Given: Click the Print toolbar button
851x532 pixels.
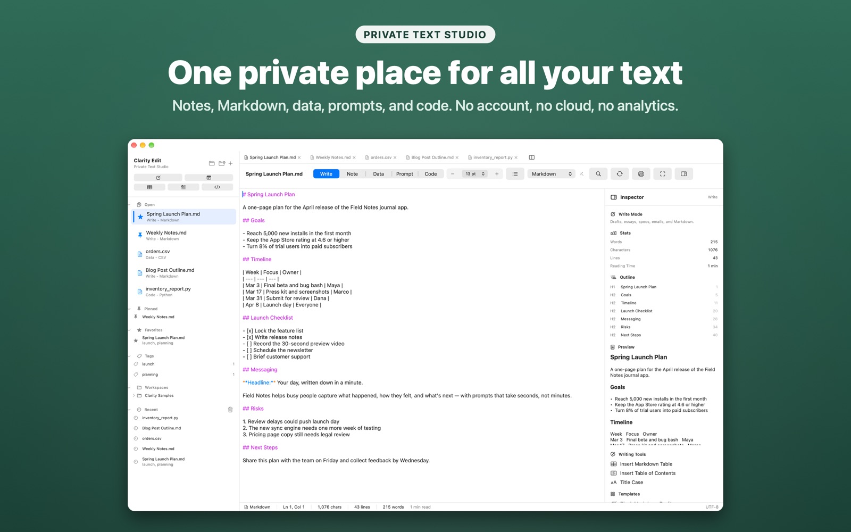Looking at the screenshot, I should point(641,174).
